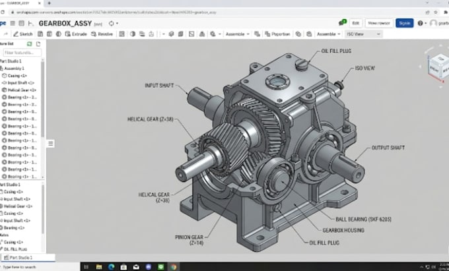Image resolution: width=449 pixels, height=271 pixels.
Task: Click the Edit button
Action: [x=356, y=23]
